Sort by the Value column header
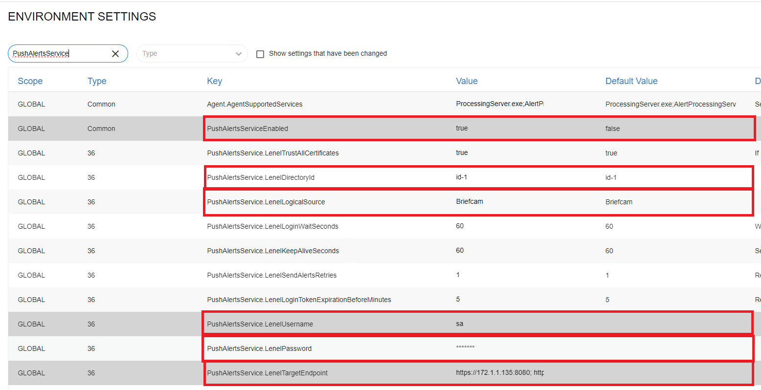Viewport: 761px width, 390px height. point(467,81)
